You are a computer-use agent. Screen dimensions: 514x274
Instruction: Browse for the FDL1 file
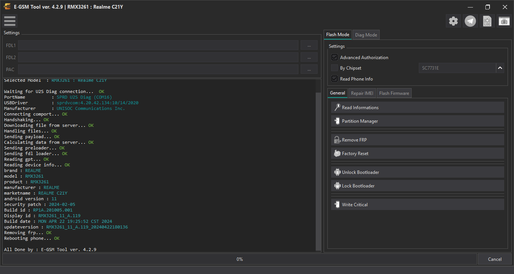(x=309, y=46)
